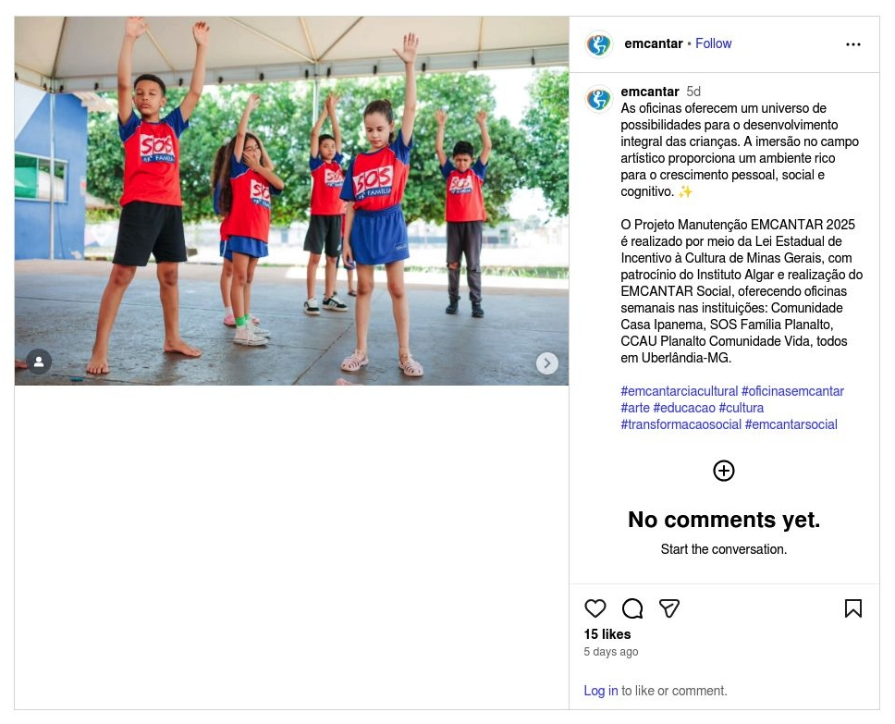Open the #oficinasemcantar hashtag
The image size is (895, 724).
coord(792,391)
